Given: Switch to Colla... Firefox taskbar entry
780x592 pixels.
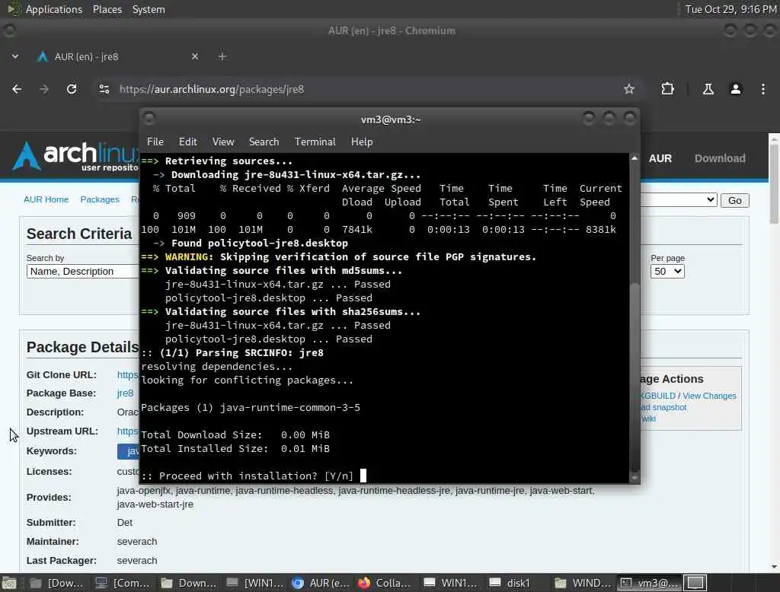Looking at the screenshot, I should click(385, 583).
